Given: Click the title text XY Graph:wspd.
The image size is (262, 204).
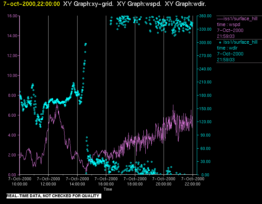Looking at the screenshot, I should click(x=139, y=4).
